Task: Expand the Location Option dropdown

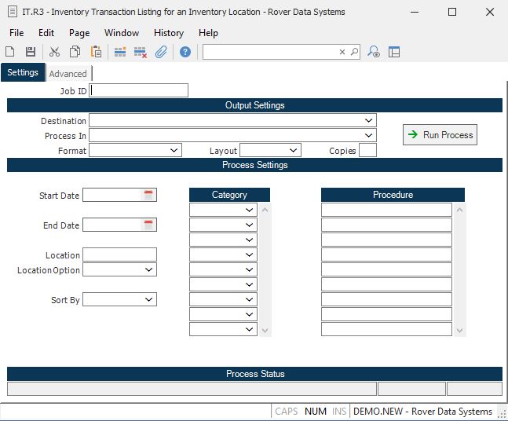Action: [149, 269]
